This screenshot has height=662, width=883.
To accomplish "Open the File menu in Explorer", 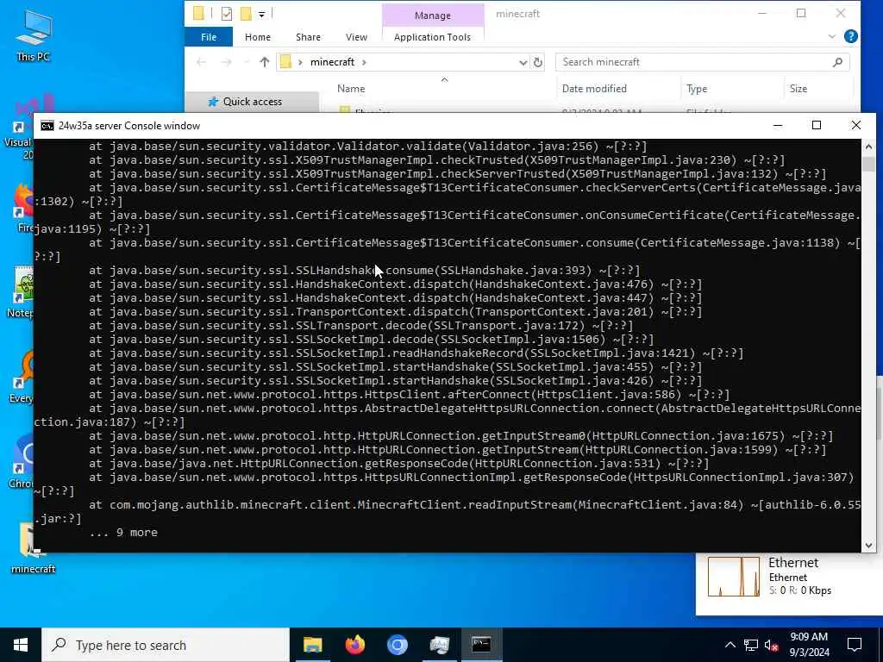I will (x=209, y=37).
